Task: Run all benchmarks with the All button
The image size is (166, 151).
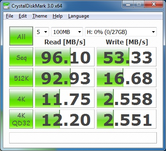Action: (x=21, y=36)
